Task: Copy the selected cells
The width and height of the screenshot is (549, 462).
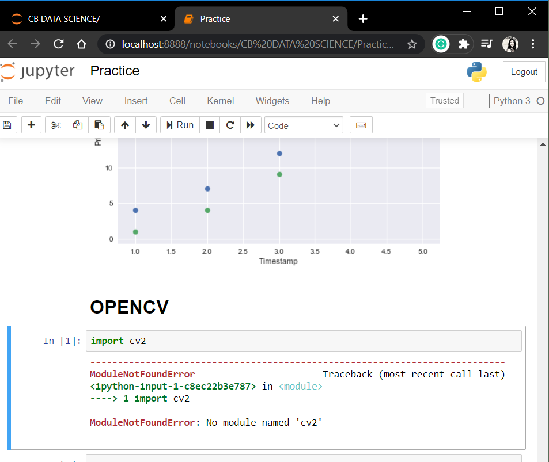Action: click(77, 125)
